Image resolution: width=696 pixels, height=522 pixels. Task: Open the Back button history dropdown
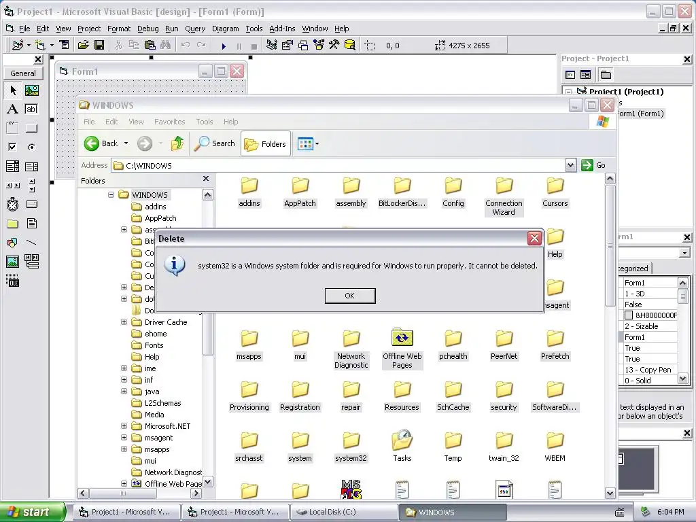[126, 143]
